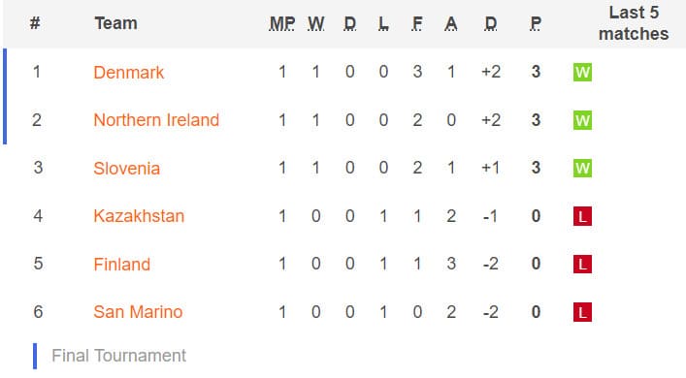Open the Finland team link
Viewport: 686px width, 378px height.
pyautogui.click(x=121, y=264)
